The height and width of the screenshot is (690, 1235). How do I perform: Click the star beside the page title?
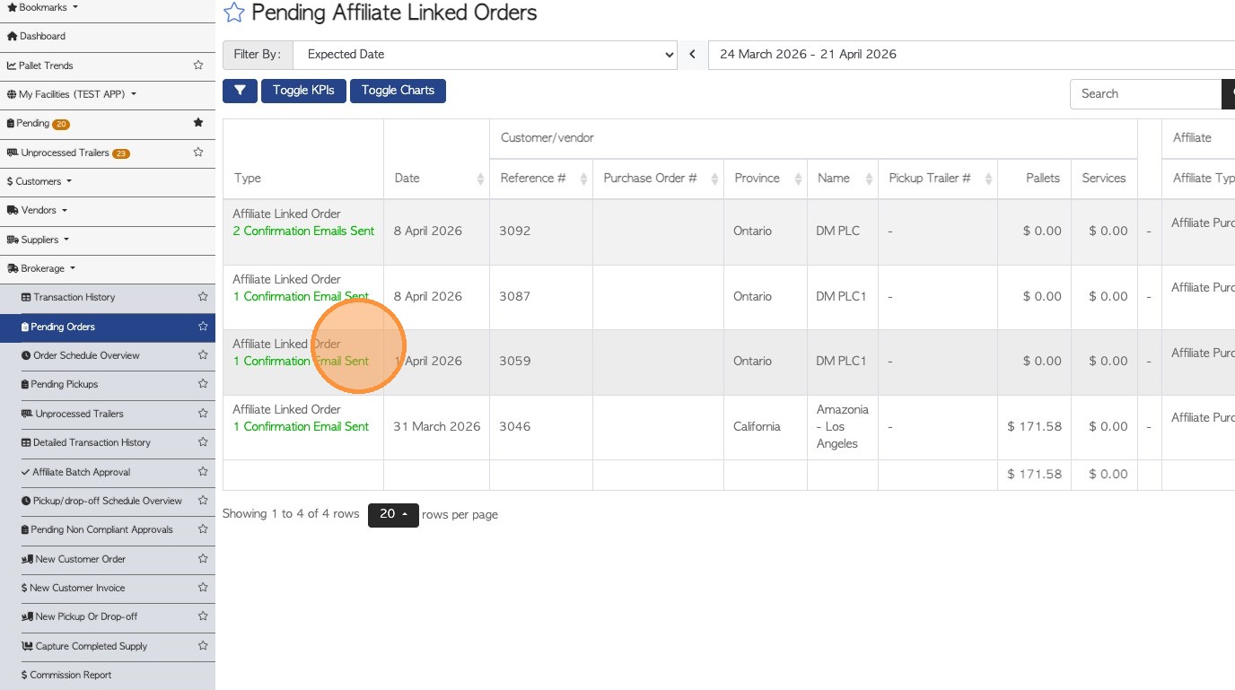(234, 13)
